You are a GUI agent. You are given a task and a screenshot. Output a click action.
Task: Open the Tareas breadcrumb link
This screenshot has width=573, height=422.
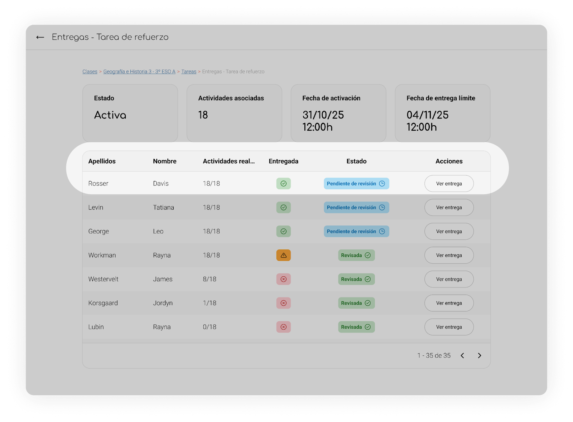coord(189,72)
